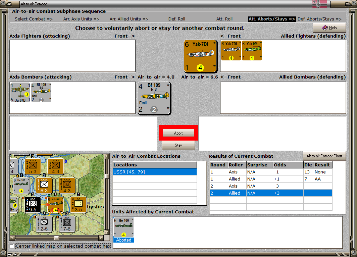
Task: Select the Def. Roll subphase step
Action: pyautogui.click(x=177, y=19)
